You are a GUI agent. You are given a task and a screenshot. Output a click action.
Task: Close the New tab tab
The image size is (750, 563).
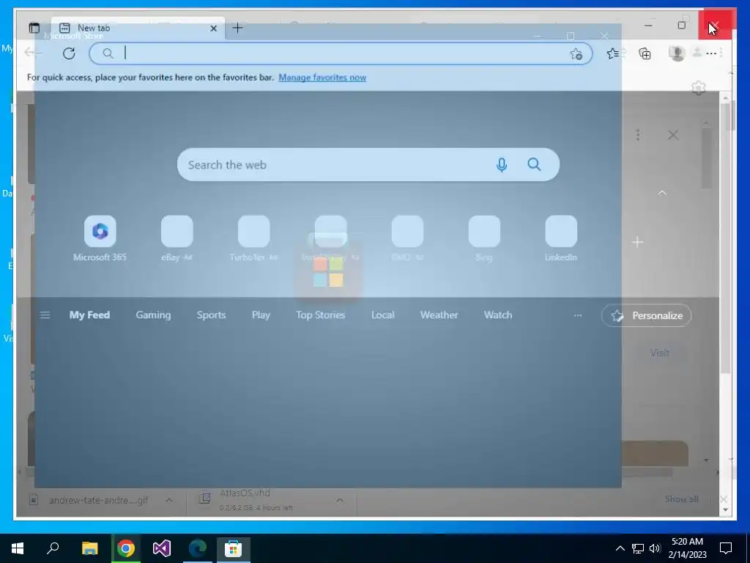[213, 29]
